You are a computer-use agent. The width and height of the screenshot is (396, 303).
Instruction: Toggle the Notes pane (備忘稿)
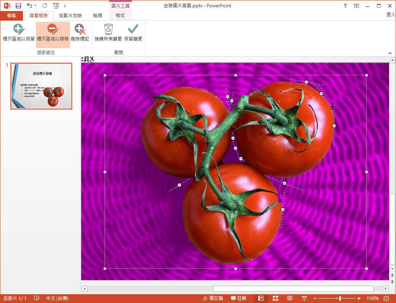coord(213,298)
